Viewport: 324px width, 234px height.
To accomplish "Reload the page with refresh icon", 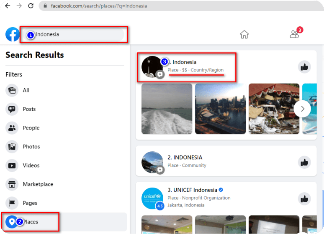I will [31, 6].
